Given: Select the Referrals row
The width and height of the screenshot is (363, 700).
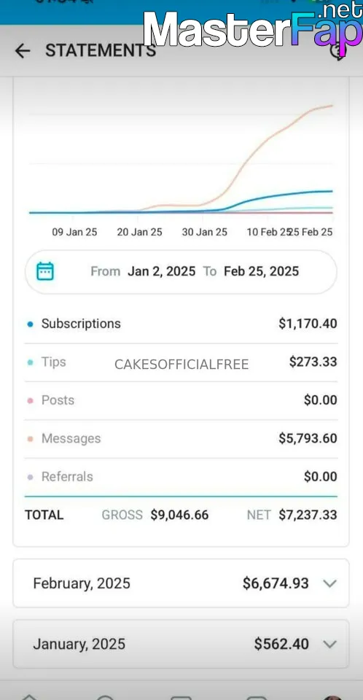Looking at the screenshot, I should (x=181, y=477).
